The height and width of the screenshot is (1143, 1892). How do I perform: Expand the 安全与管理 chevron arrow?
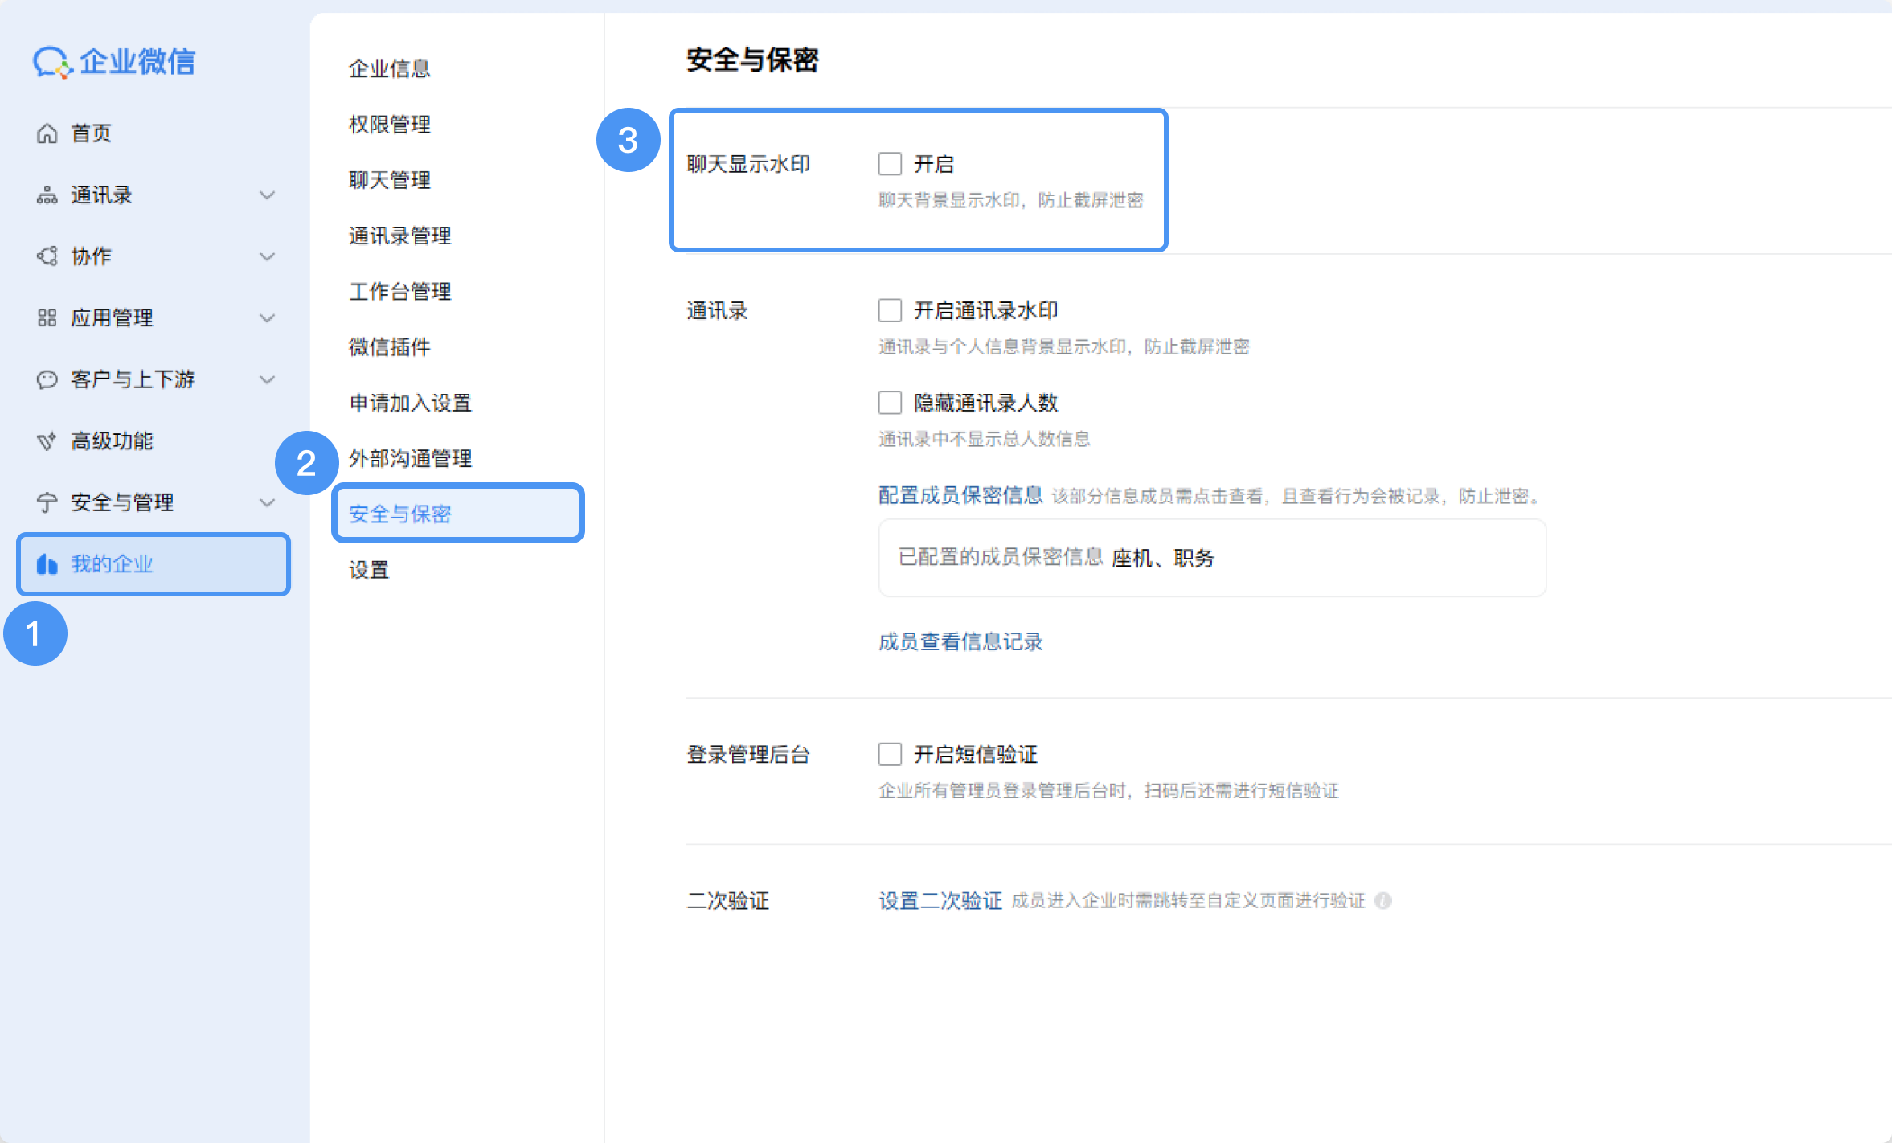click(x=267, y=503)
